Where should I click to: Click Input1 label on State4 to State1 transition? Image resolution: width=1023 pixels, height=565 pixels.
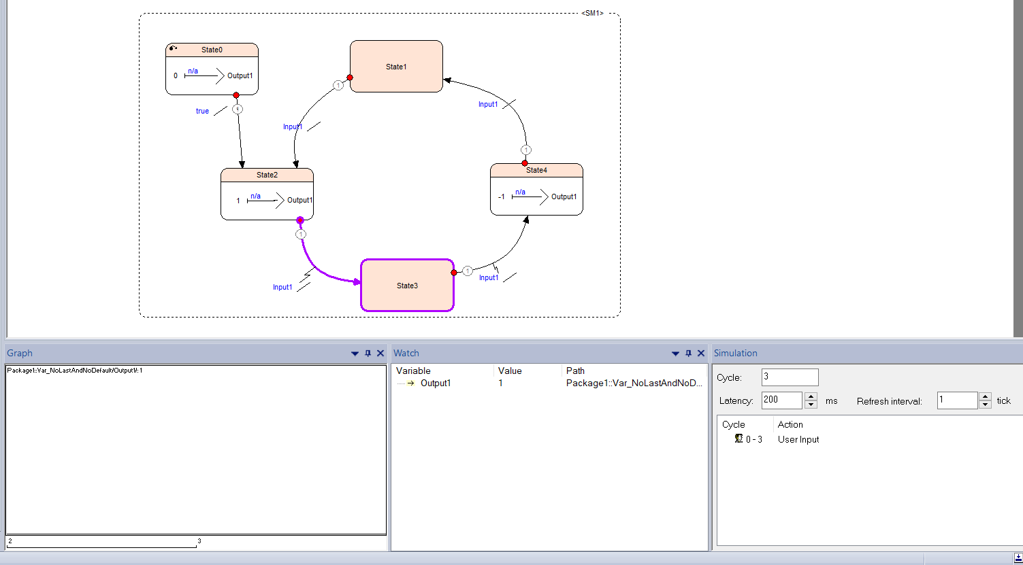[488, 104]
